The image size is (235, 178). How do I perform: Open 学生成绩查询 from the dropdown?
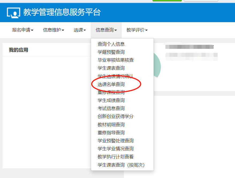pyautogui.click(x=111, y=100)
